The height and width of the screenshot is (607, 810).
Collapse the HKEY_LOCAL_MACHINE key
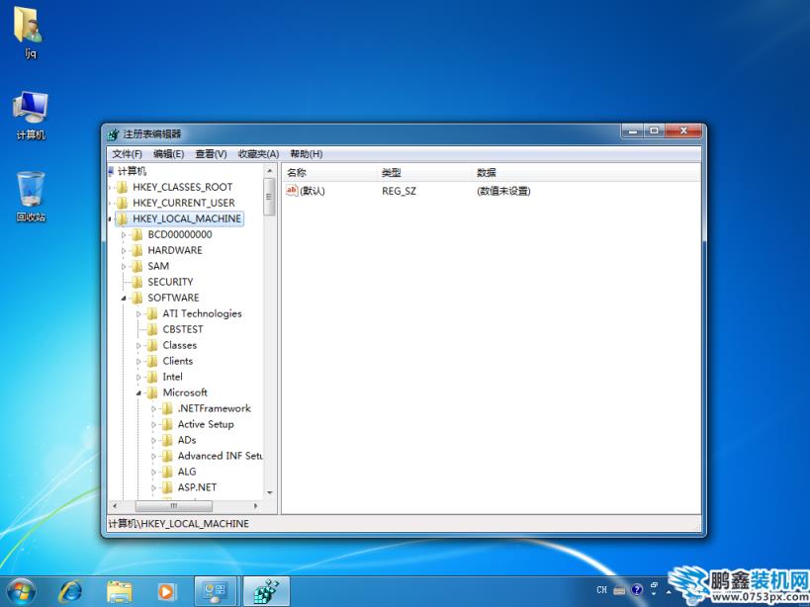110,219
